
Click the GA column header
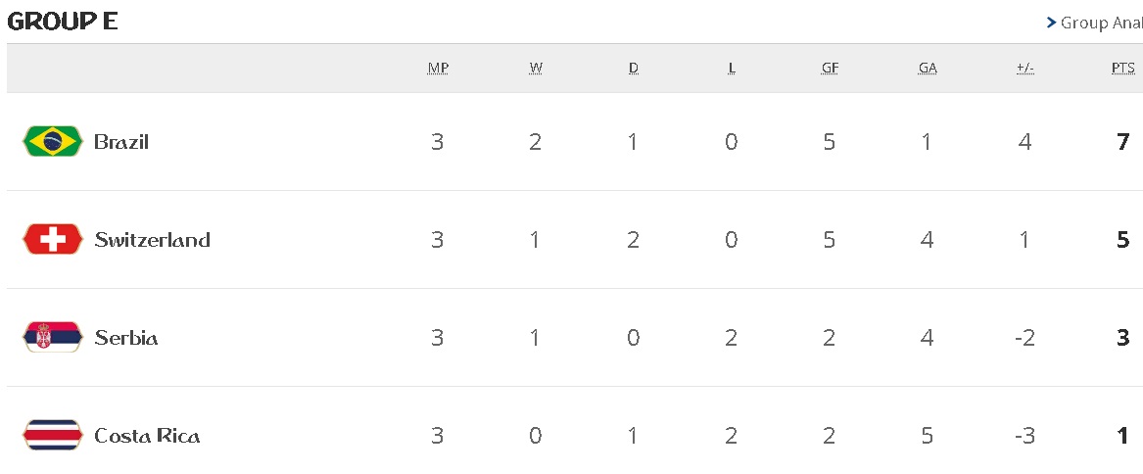(928, 69)
